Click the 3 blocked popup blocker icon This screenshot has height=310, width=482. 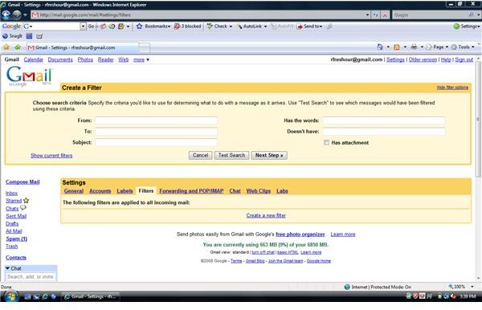(177, 27)
